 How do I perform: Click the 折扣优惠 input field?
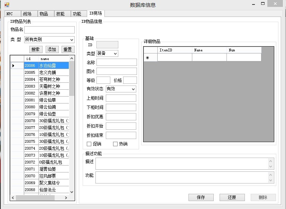point(121,117)
